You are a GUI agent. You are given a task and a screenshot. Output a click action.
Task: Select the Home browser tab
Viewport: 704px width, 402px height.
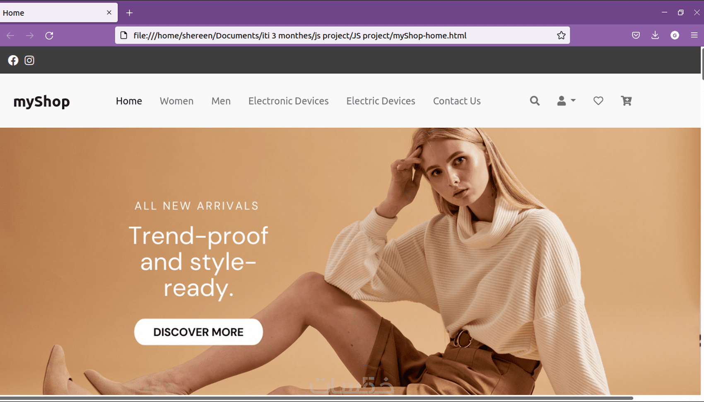[x=50, y=12]
